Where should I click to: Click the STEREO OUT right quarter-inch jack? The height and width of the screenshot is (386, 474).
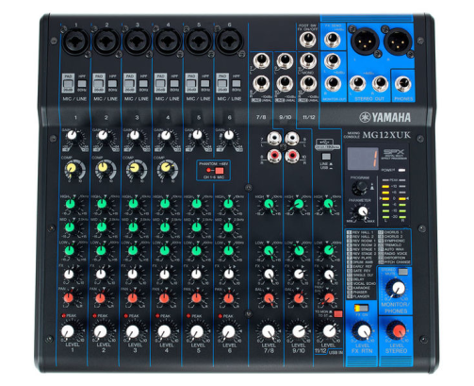380,83
